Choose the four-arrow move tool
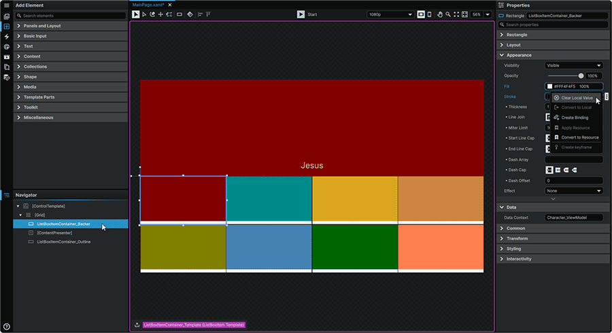The width and height of the screenshot is (612, 333). click(160, 14)
